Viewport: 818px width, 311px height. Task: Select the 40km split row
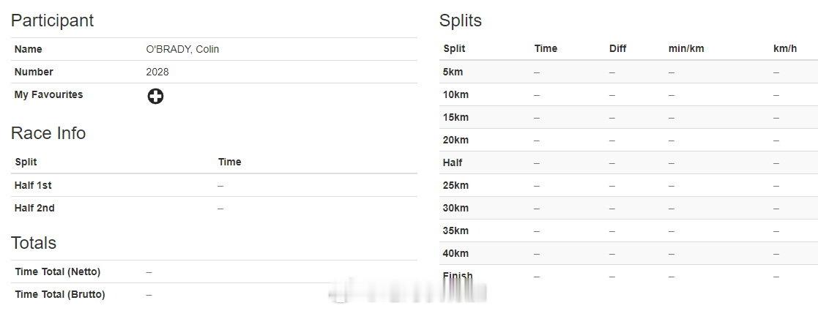628,254
